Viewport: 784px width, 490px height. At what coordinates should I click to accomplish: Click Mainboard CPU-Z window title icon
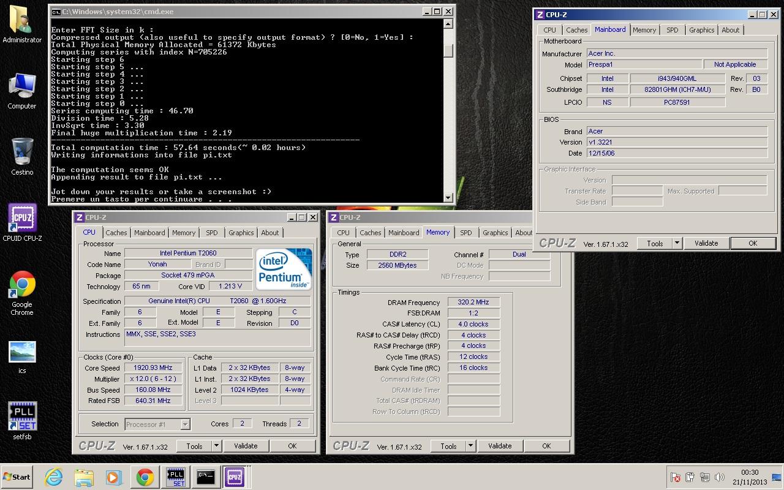click(540, 15)
